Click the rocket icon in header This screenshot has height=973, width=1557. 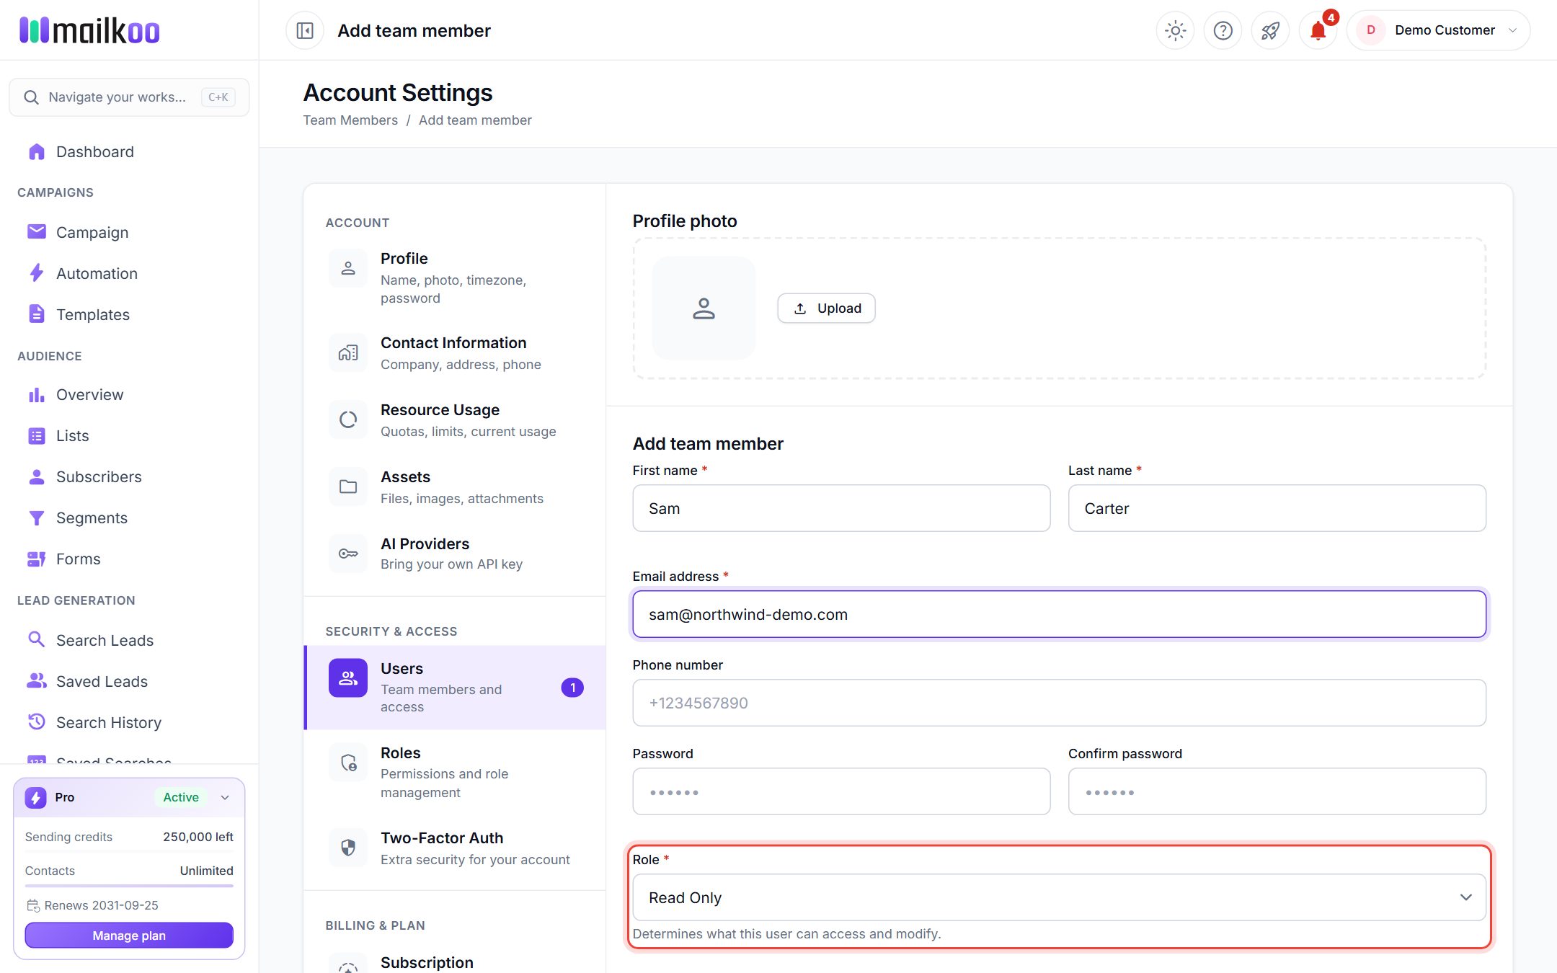[1270, 30]
